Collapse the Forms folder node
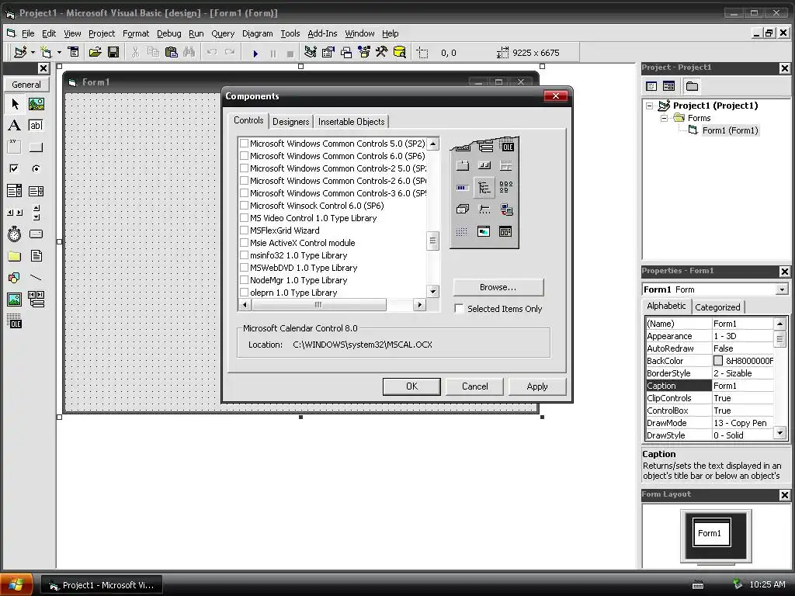 pos(664,118)
